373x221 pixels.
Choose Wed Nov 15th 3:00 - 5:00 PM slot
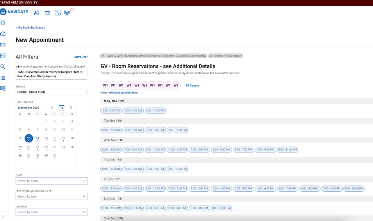[x=221, y=150]
